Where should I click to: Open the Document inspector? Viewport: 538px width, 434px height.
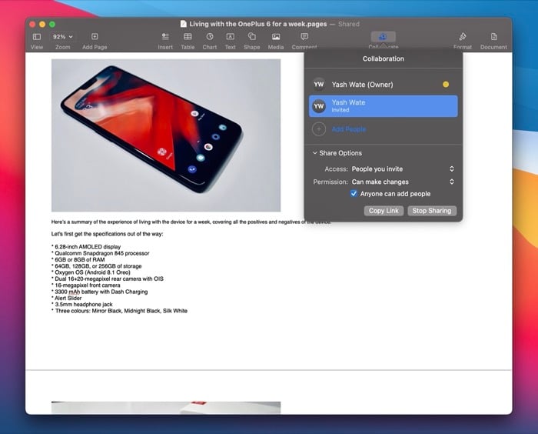pyautogui.click(x=493, y=37)
